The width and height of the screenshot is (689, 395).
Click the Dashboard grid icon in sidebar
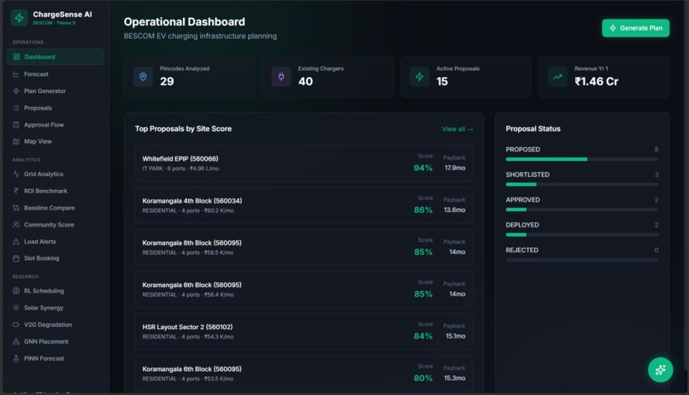[16, 56]
